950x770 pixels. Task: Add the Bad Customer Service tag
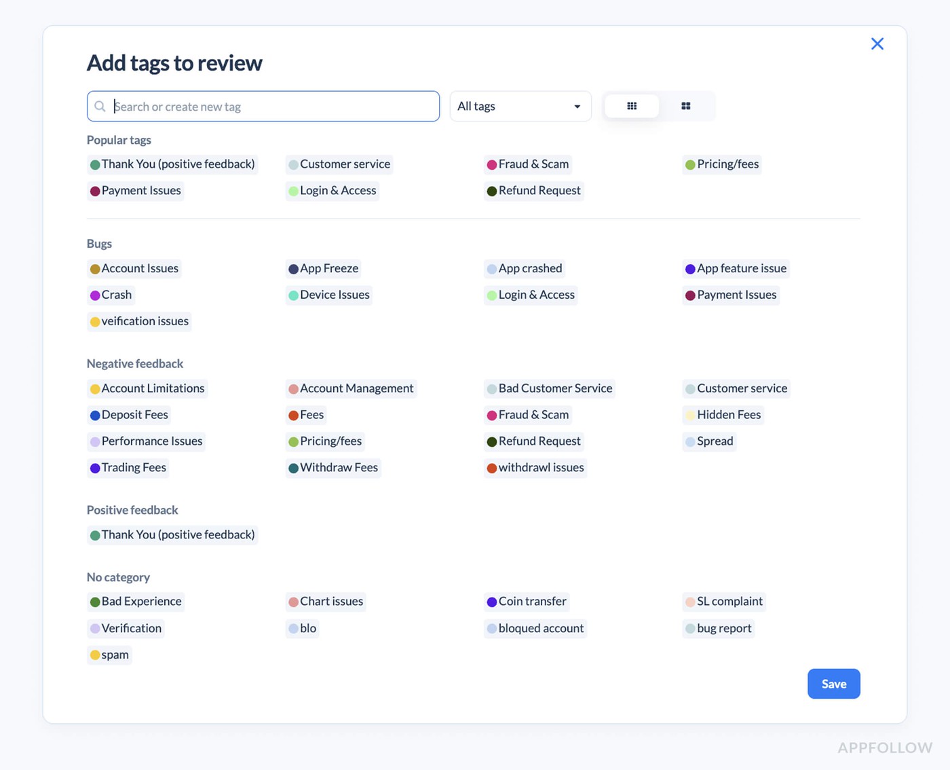[x=549, y=388]
